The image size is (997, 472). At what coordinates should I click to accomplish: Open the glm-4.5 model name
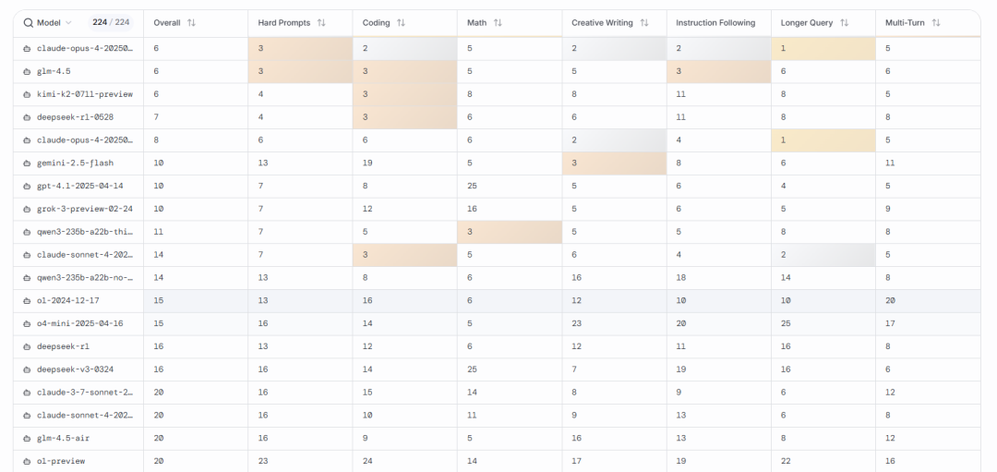click(x=52, y=71)
